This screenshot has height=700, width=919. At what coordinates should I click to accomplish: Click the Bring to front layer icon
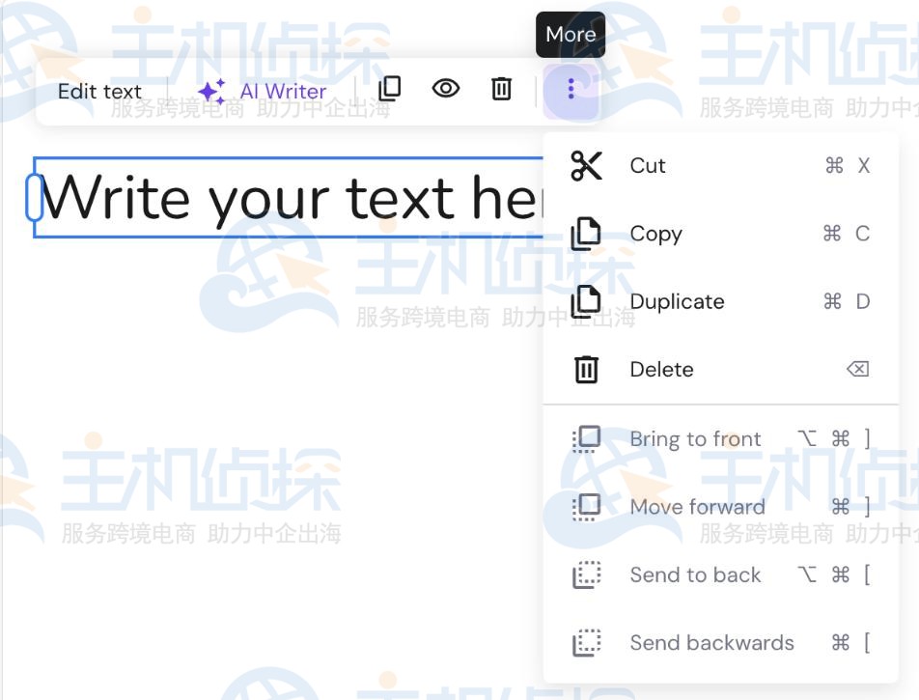(x=587, y=437)
